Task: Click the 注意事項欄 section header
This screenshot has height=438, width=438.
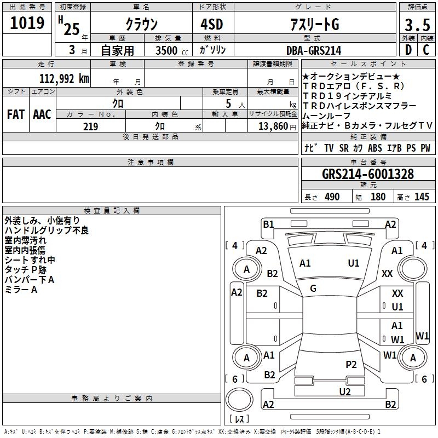Action: [150, 162]
